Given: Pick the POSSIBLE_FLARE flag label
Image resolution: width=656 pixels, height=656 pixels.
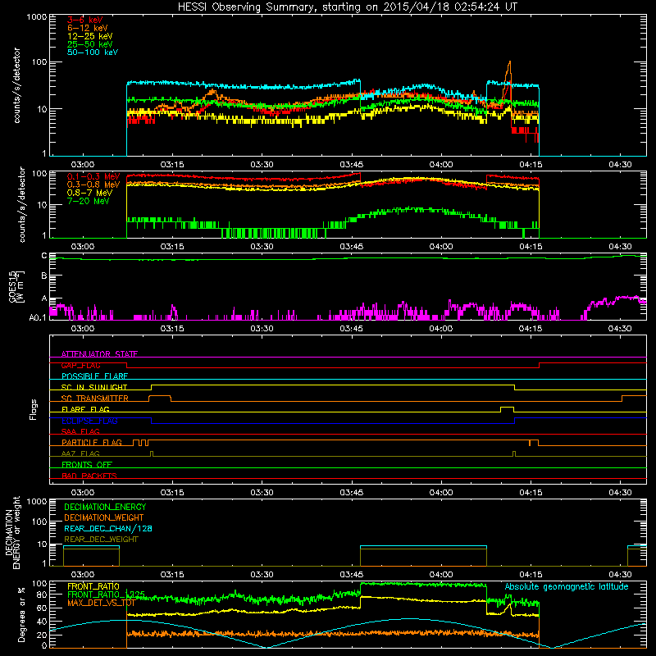Looking at the screenshot, I should click(x=94, y=376).
